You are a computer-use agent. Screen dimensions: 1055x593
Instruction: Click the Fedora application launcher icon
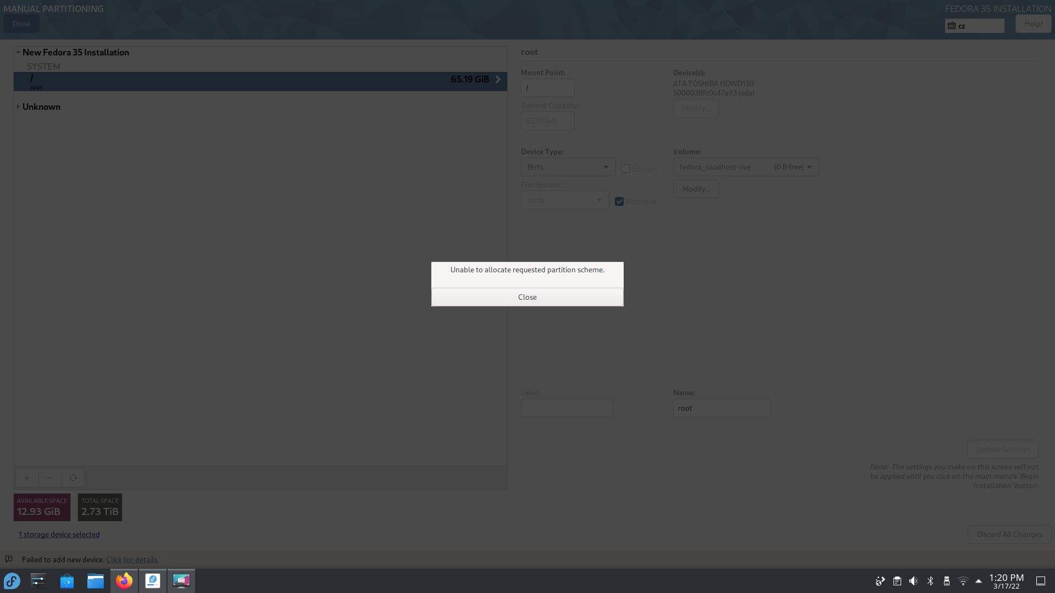(12, 581)
